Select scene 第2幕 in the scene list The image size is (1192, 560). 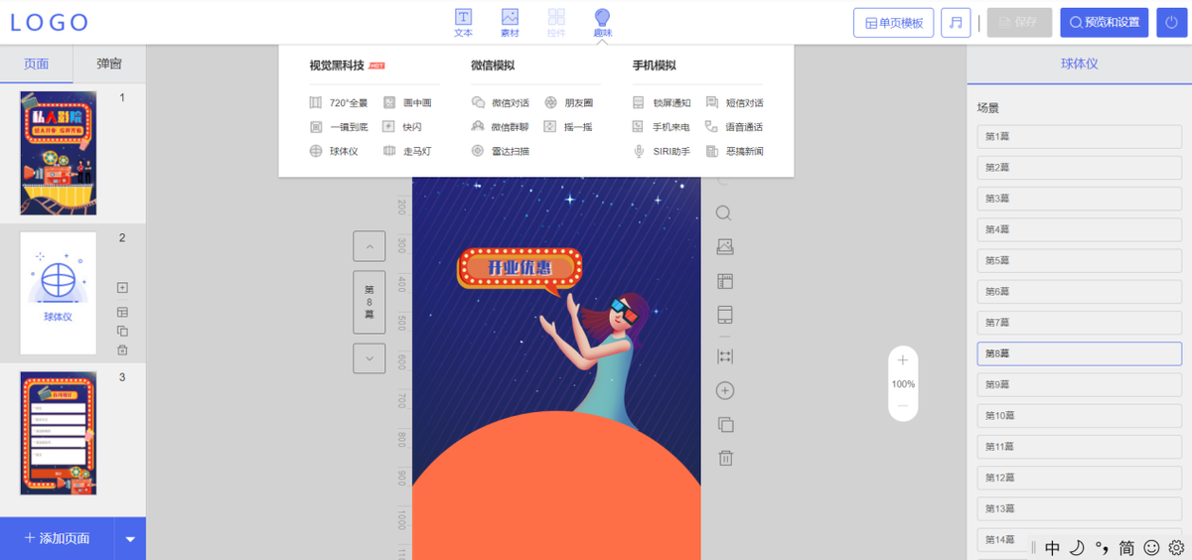(x=1080, y=167)
